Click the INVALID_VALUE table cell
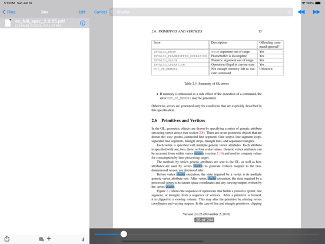Viewport: 325px width, 244px height. pyautogui.click(x=180, y=60)
